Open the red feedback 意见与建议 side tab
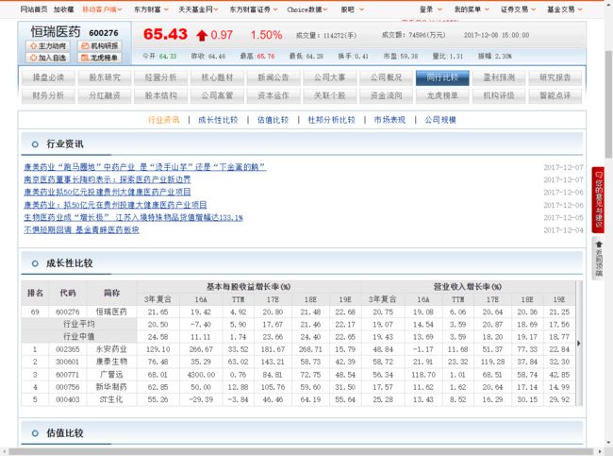Image resolution: width=613 pixels, height=456 pixels. pos(599,199)
